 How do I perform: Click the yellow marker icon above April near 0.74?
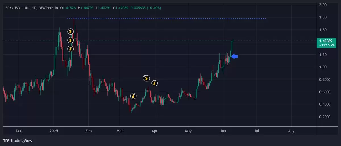coord(154,83)
